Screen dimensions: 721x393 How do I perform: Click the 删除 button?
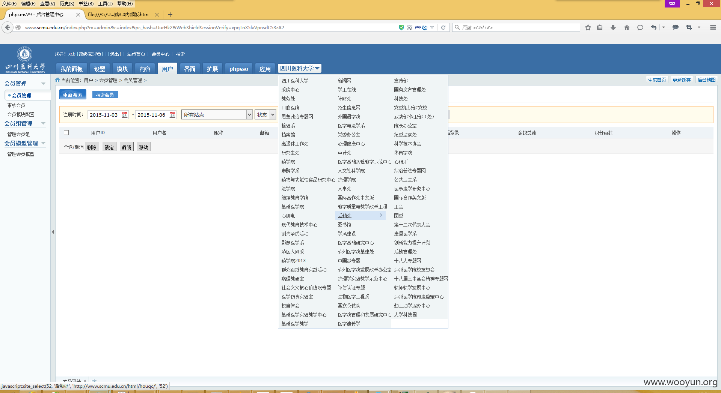coord(92,147)
